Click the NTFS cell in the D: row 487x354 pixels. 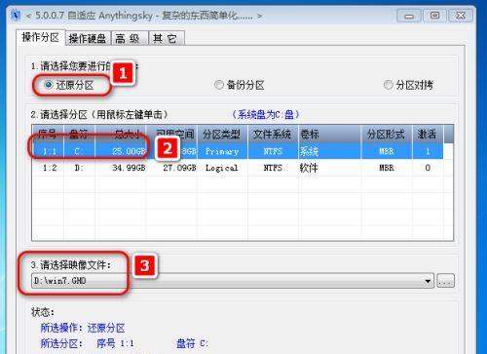coord(273,168)
